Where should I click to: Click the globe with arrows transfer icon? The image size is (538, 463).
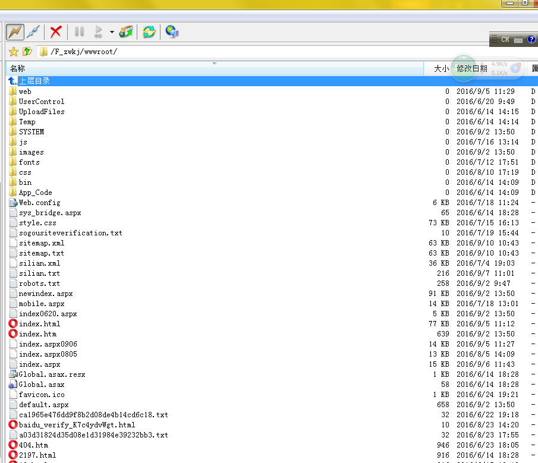pos(125,32)
